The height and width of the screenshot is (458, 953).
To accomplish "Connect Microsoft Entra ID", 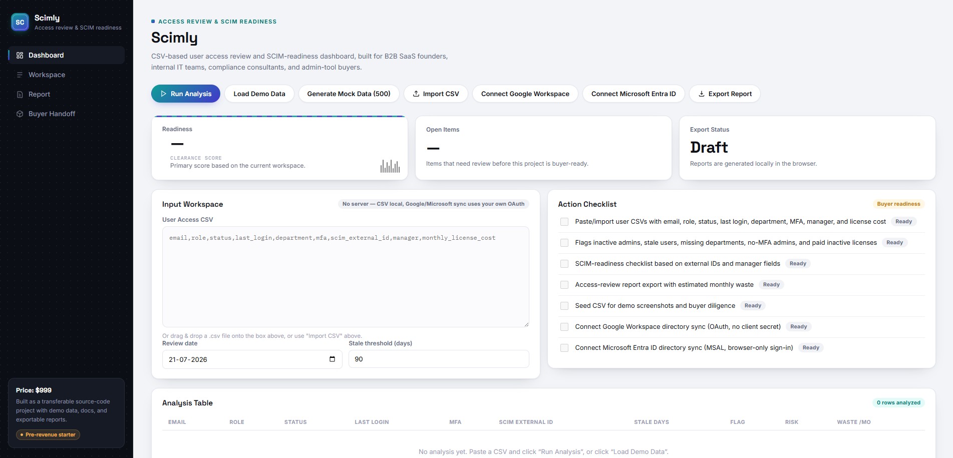I will tap(633, 94).
